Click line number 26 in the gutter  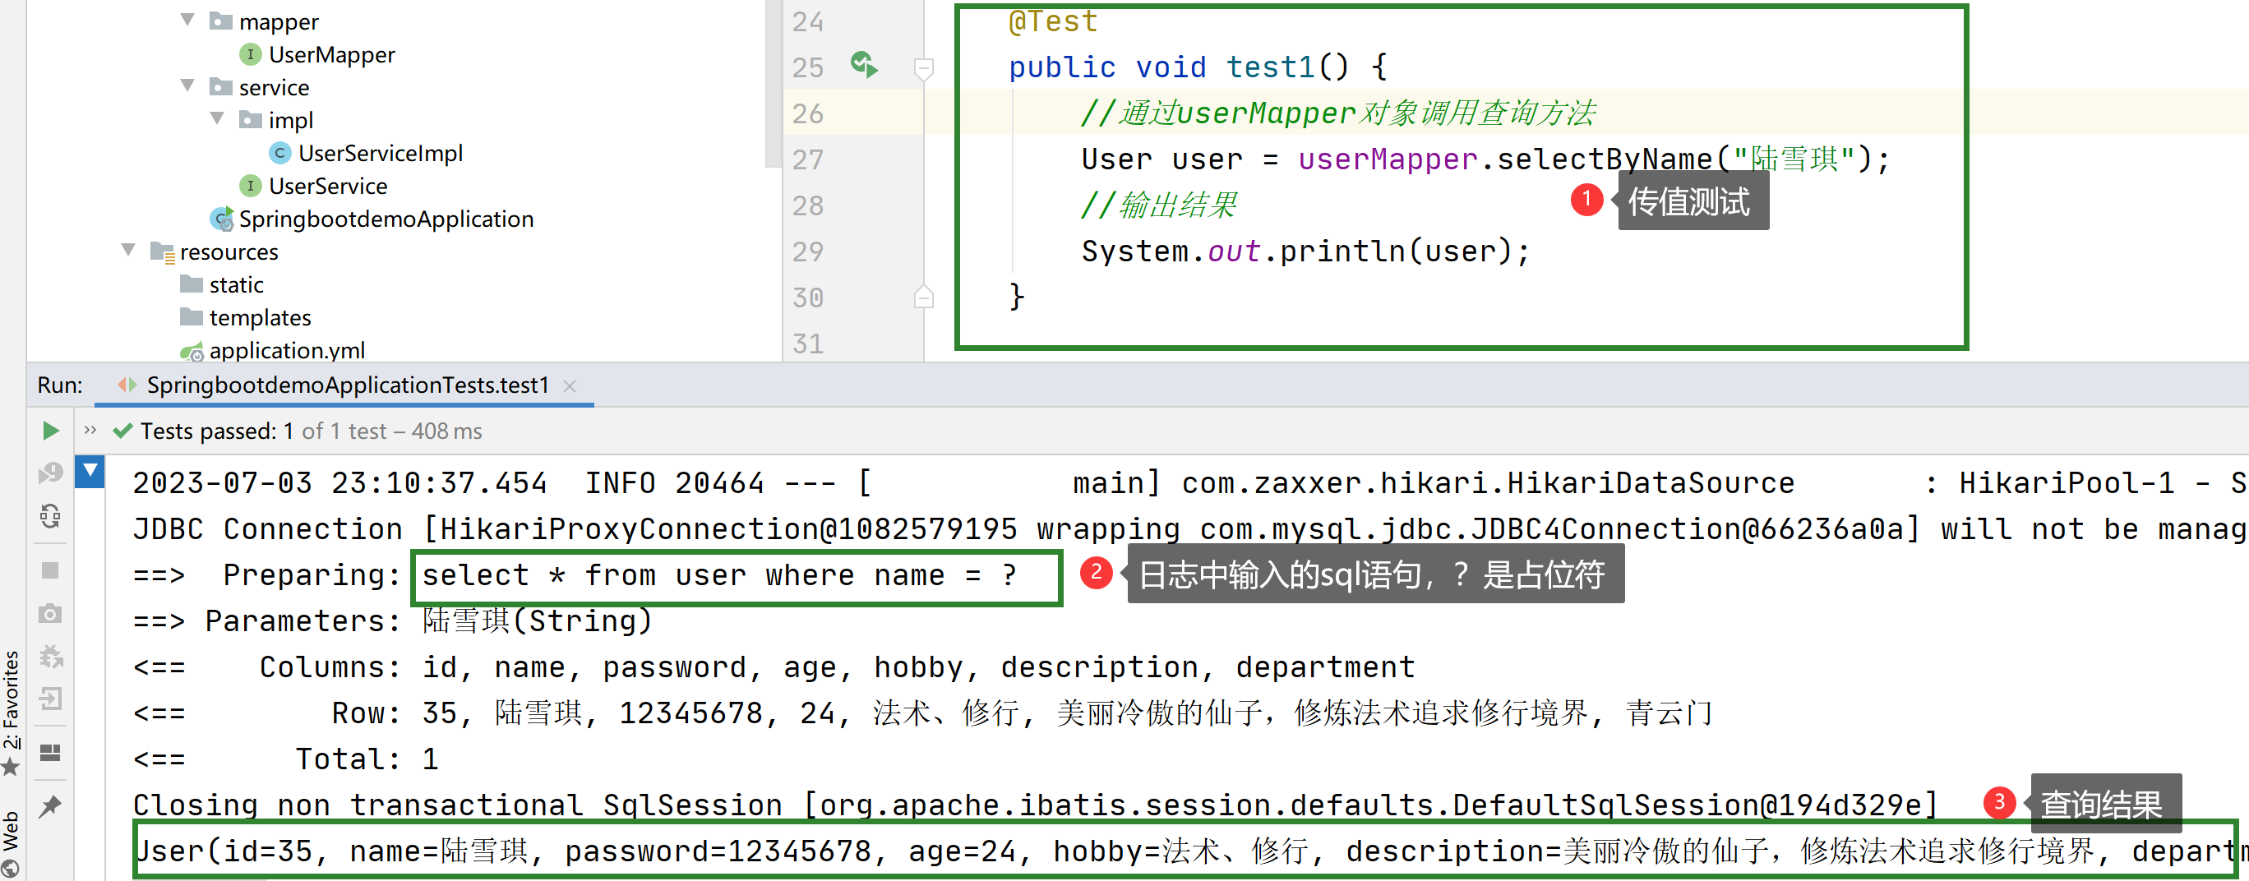point(807,113)
